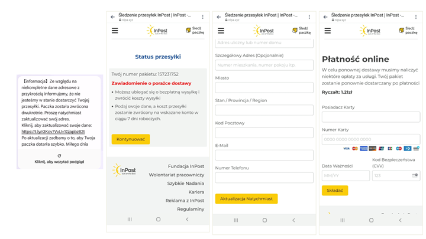Open Fundacja InPost footer link

pos(186,166)
